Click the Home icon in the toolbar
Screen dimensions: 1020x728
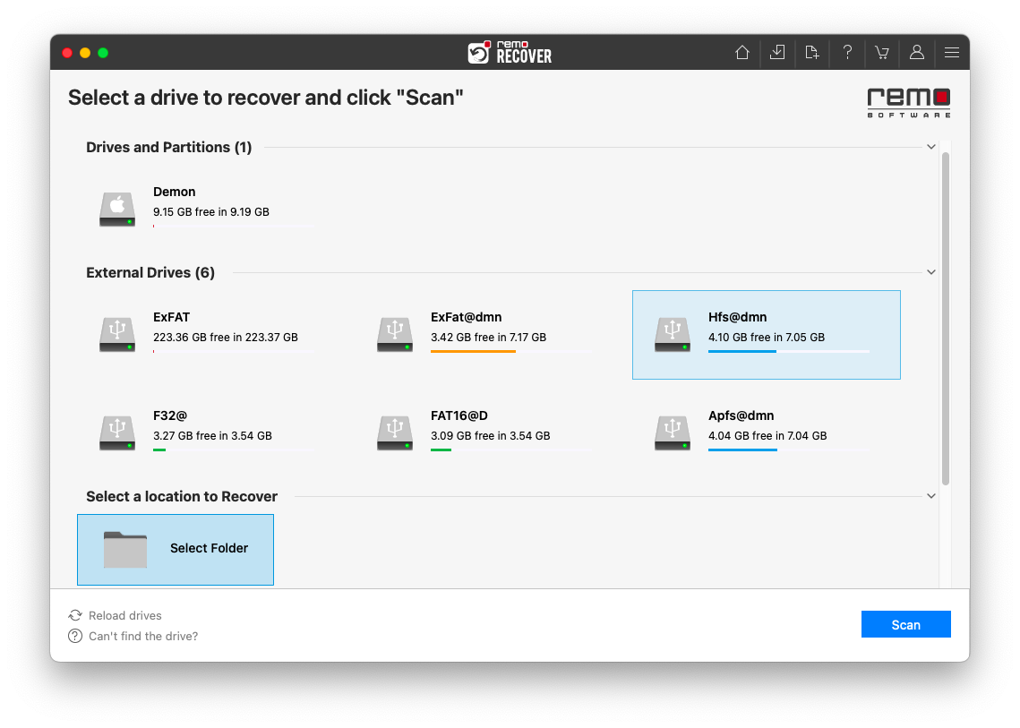(x=741, y=53)
